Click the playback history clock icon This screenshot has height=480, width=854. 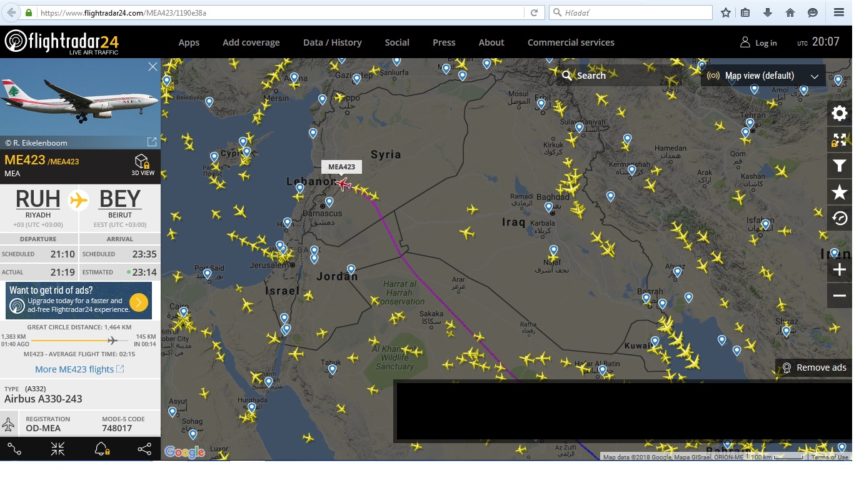[840, 218]
